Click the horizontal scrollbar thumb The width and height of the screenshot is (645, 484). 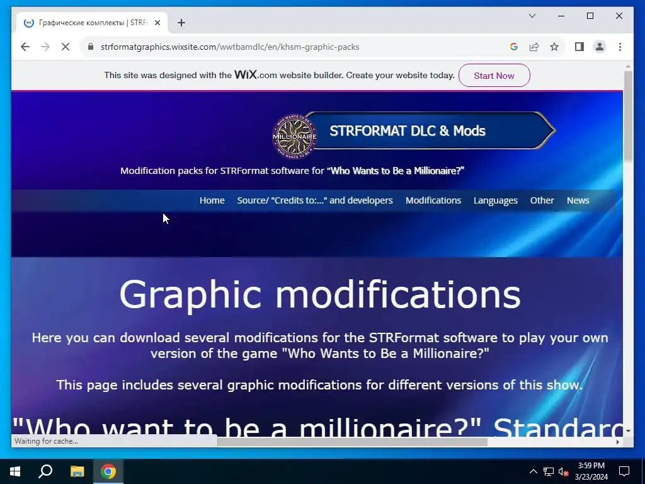pyautogui.click(x=352, y=442)
